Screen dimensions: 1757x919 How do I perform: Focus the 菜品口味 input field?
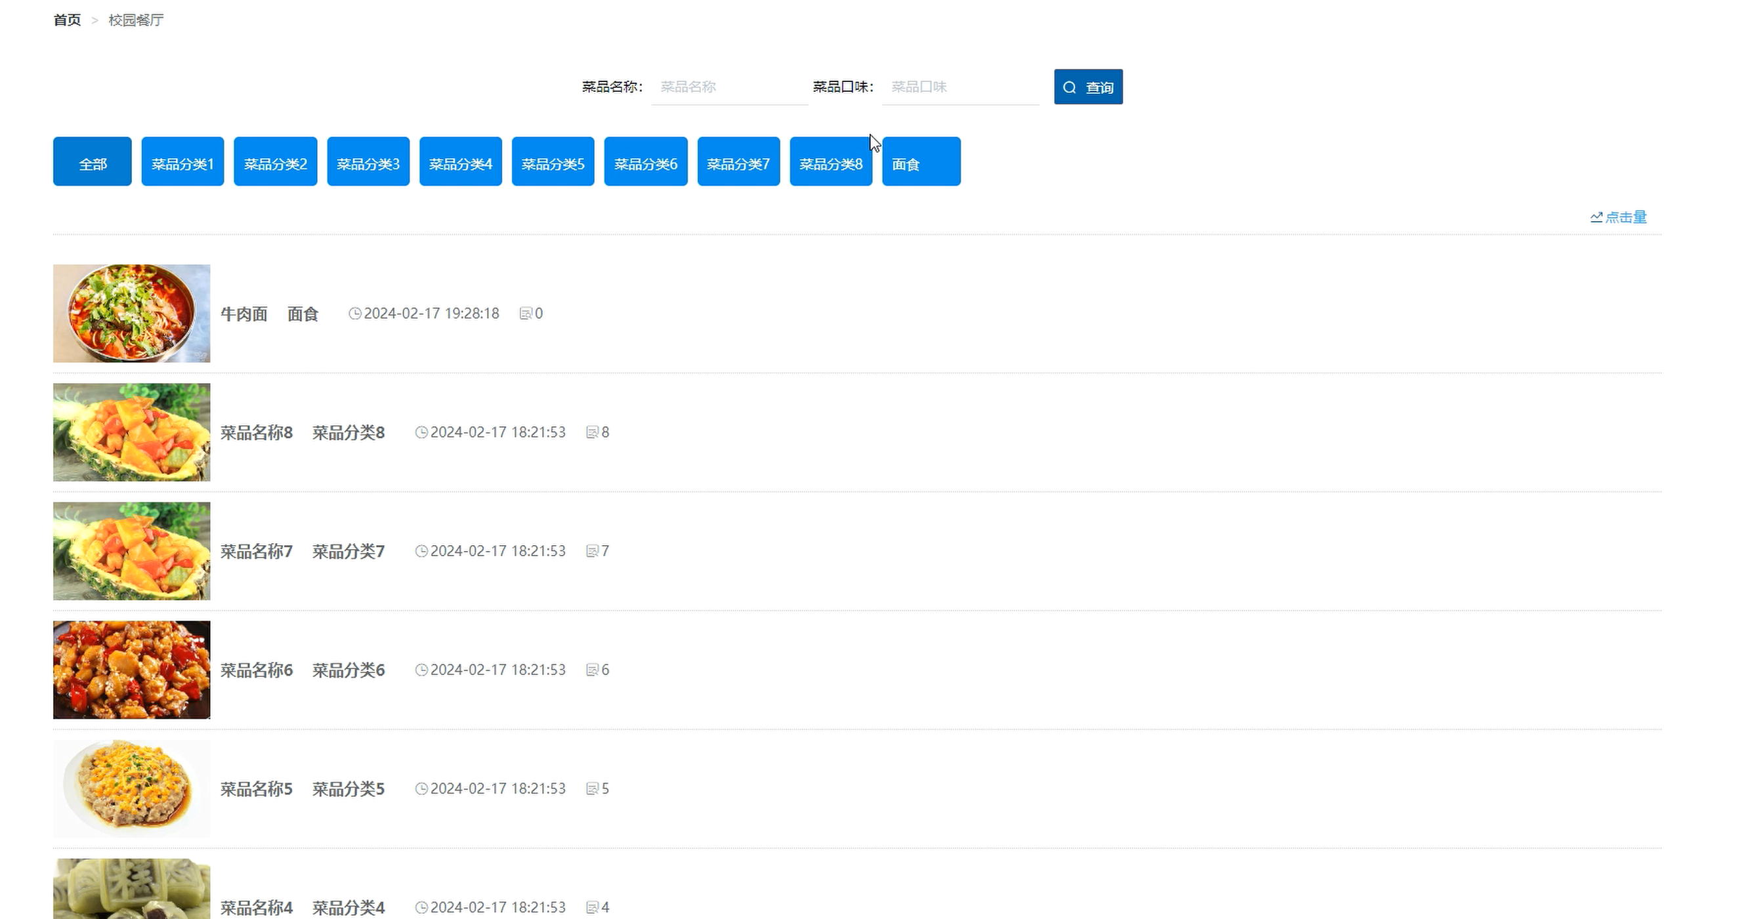(x=960, y=87)
